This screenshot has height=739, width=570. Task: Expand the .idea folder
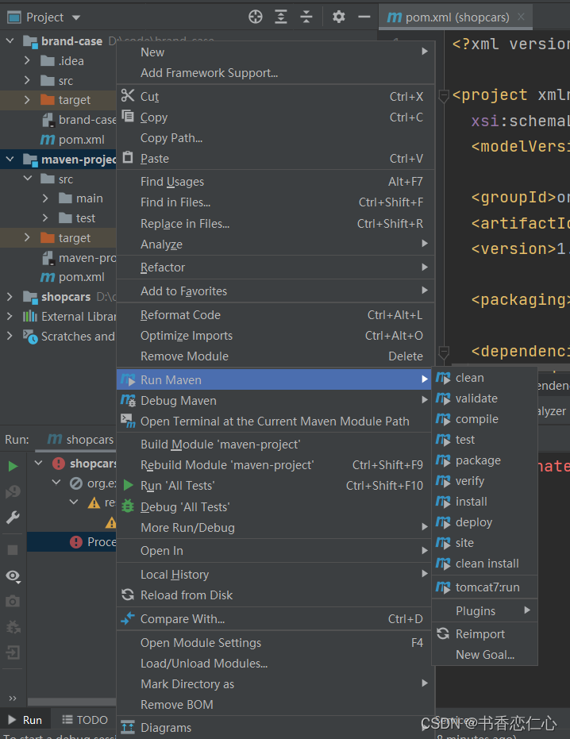point(27,61)
